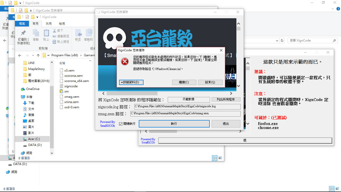Open 桌面 Desktop folder
The width and height of the screenshot is (341, 192).
pos(31,121)
